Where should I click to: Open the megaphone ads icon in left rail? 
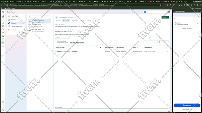[3, 36]
